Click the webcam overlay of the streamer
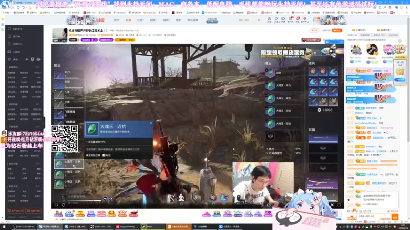 (x=263, y=184)
